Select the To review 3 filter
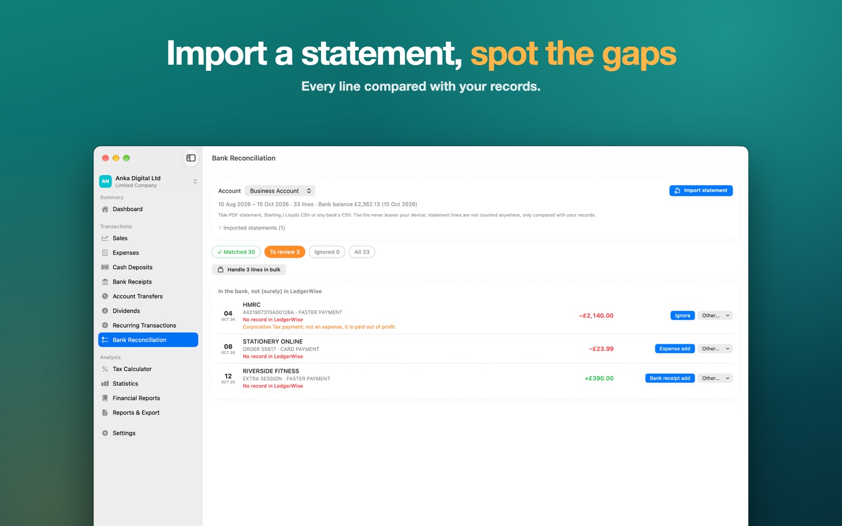 (285, 252)
